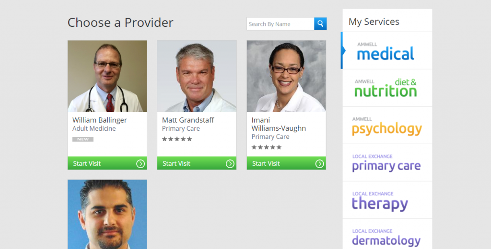Select Local Exchange therapy service
This screenshot has width=491, height=249.
[x=387, y=200]
